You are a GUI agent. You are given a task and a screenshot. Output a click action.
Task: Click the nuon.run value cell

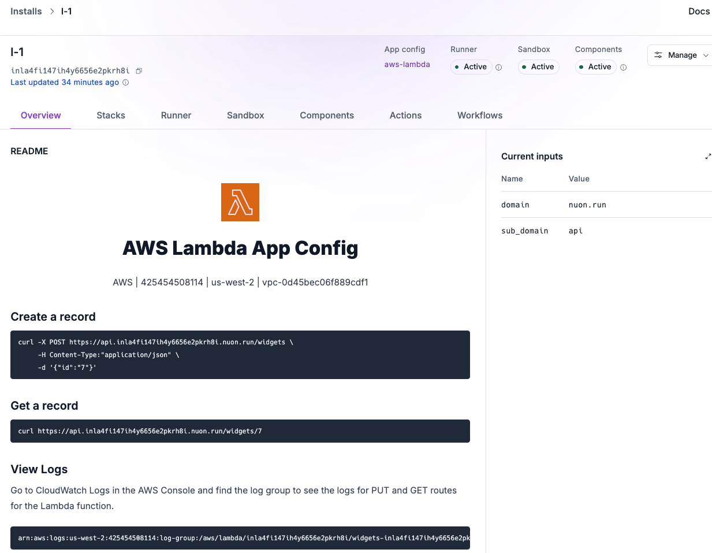click(x=587, y=205)
